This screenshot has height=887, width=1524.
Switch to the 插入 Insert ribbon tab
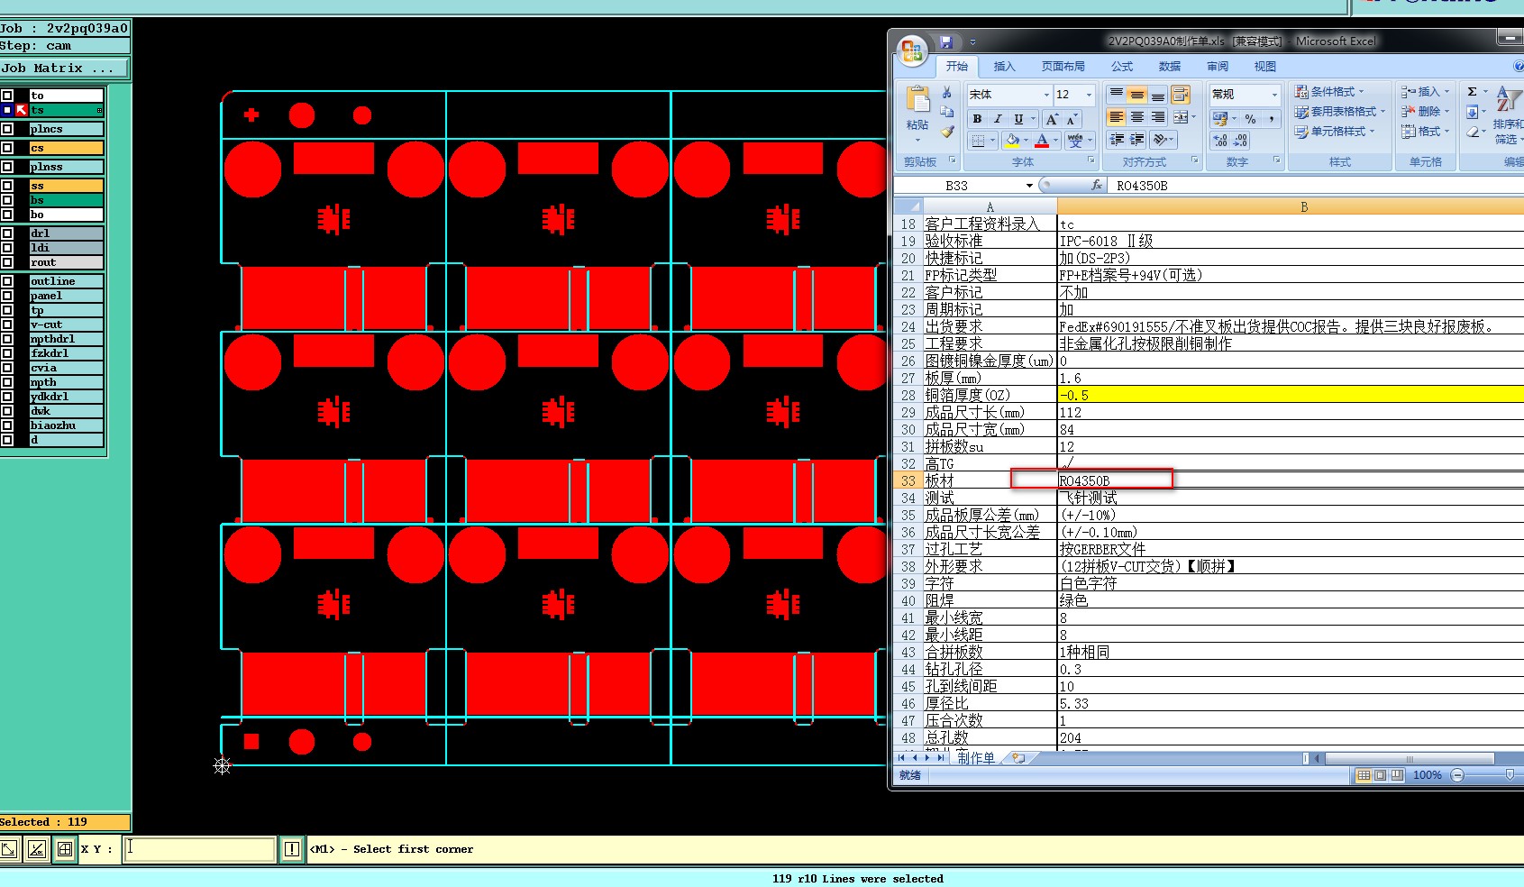click(1004, 67)
